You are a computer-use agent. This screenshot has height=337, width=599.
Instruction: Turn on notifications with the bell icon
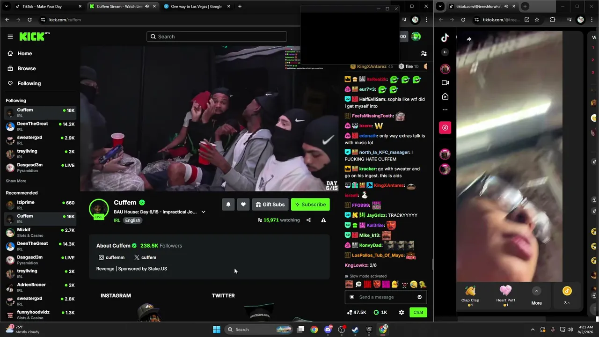(x=228, y=205)
